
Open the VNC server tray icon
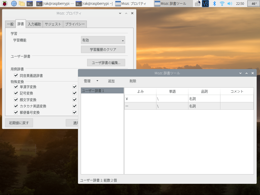click(205, 3)
